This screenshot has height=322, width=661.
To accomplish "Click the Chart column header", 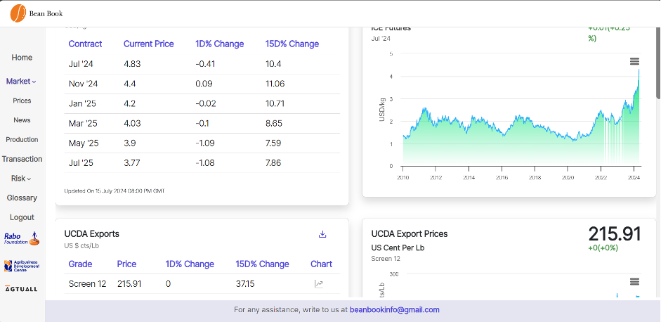I will pos(321,264).
